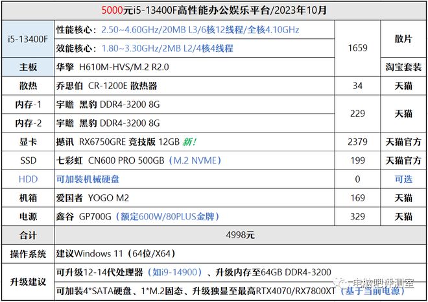Click '天猫' in the 散热 row
Viewport: 428px width, 302px height.
pyautogui.click(x=403, y=86)
